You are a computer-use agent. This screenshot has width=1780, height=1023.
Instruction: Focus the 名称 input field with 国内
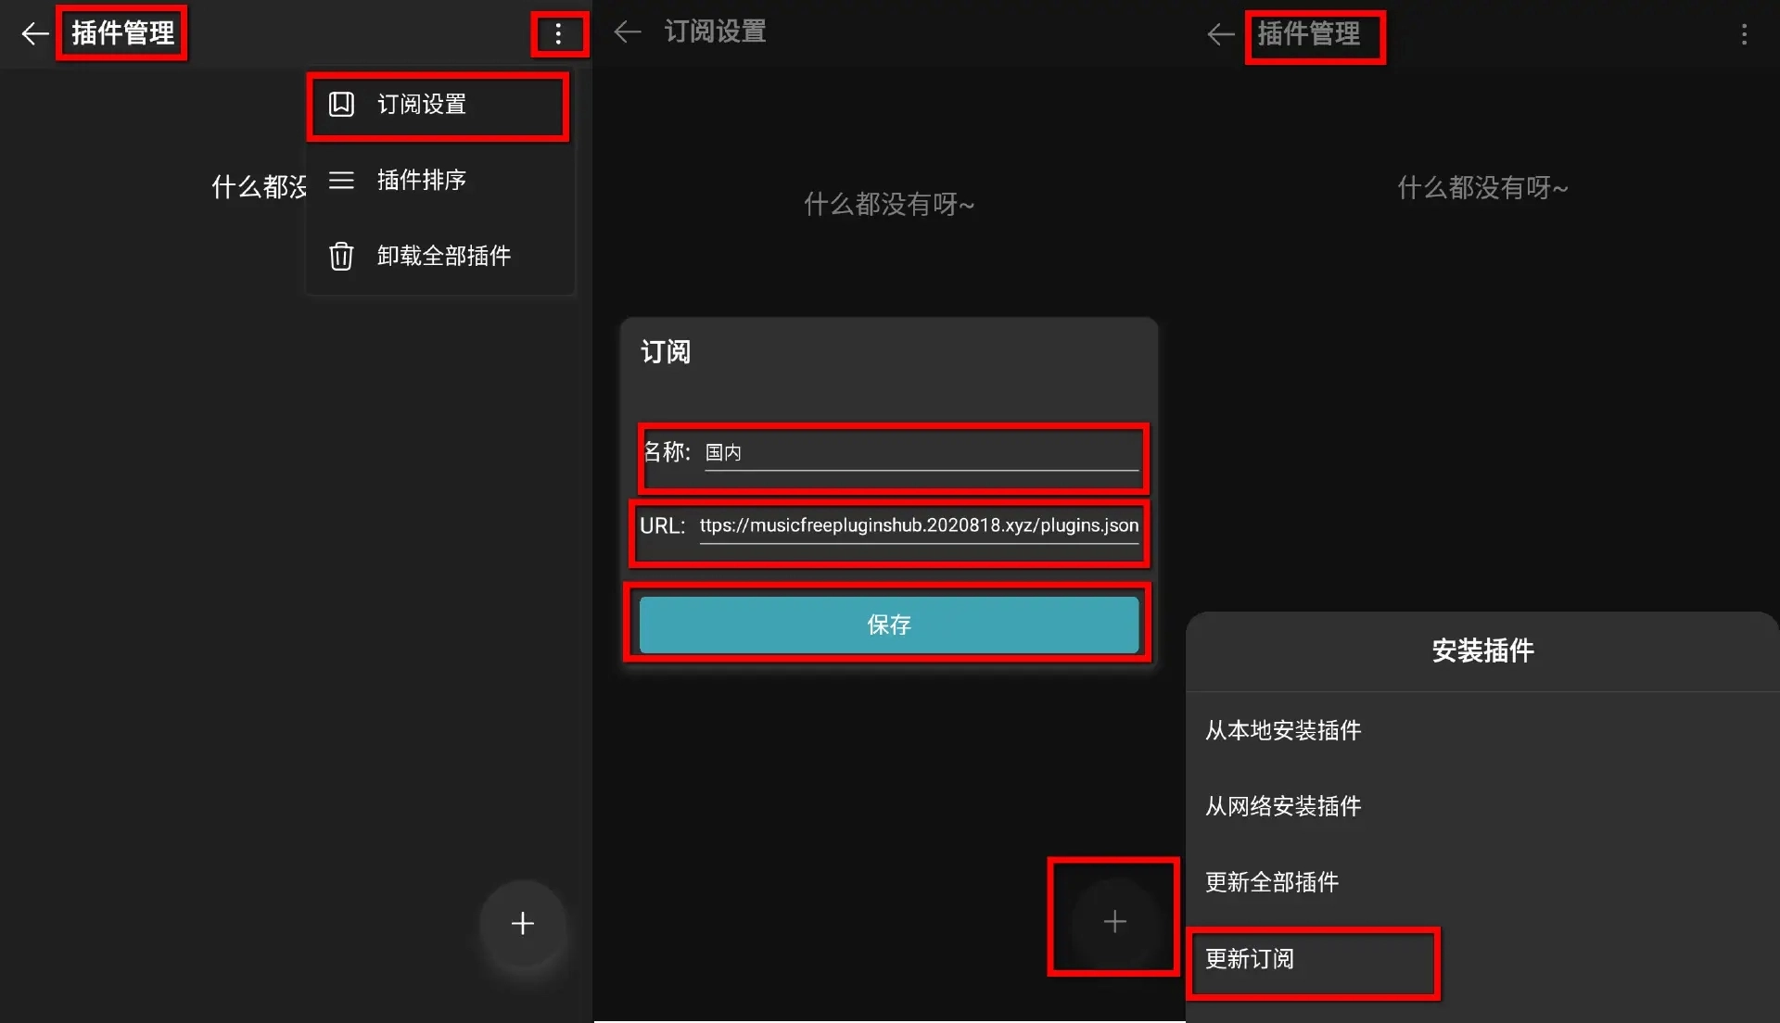[921, 452]
